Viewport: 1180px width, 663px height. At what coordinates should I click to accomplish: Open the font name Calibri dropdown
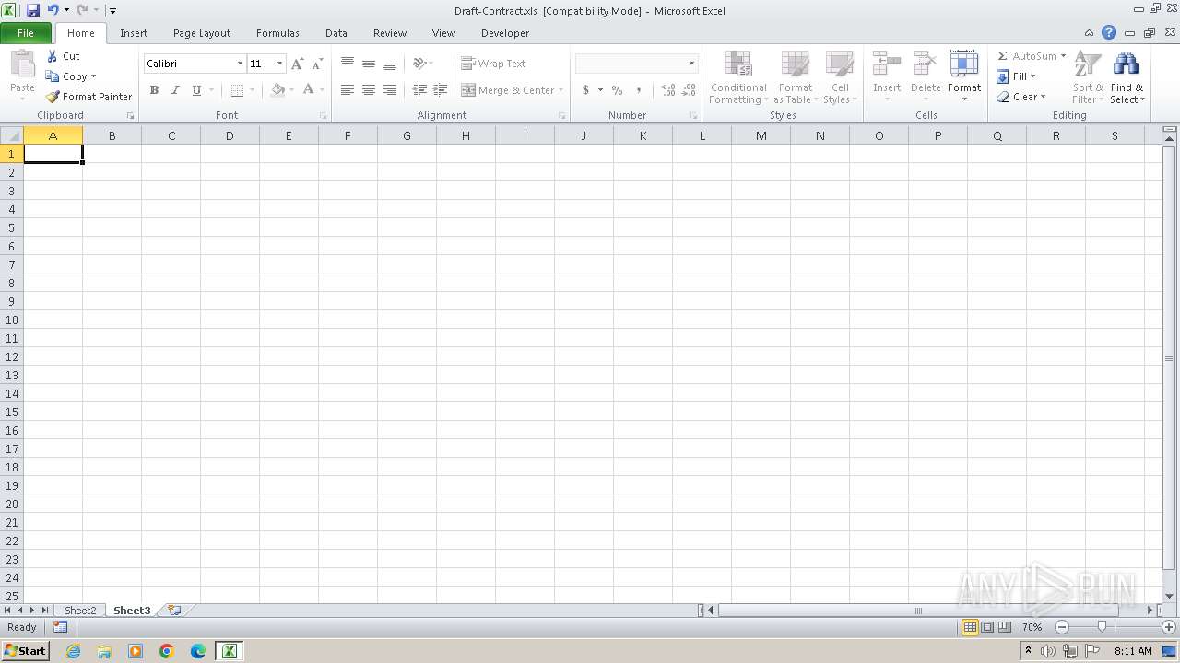click(240, 64)
